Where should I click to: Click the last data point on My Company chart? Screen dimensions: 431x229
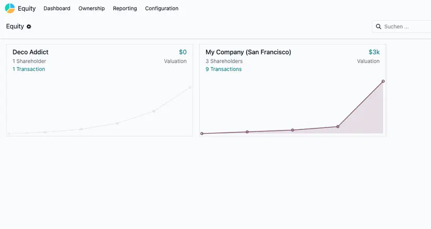point(383,81)
